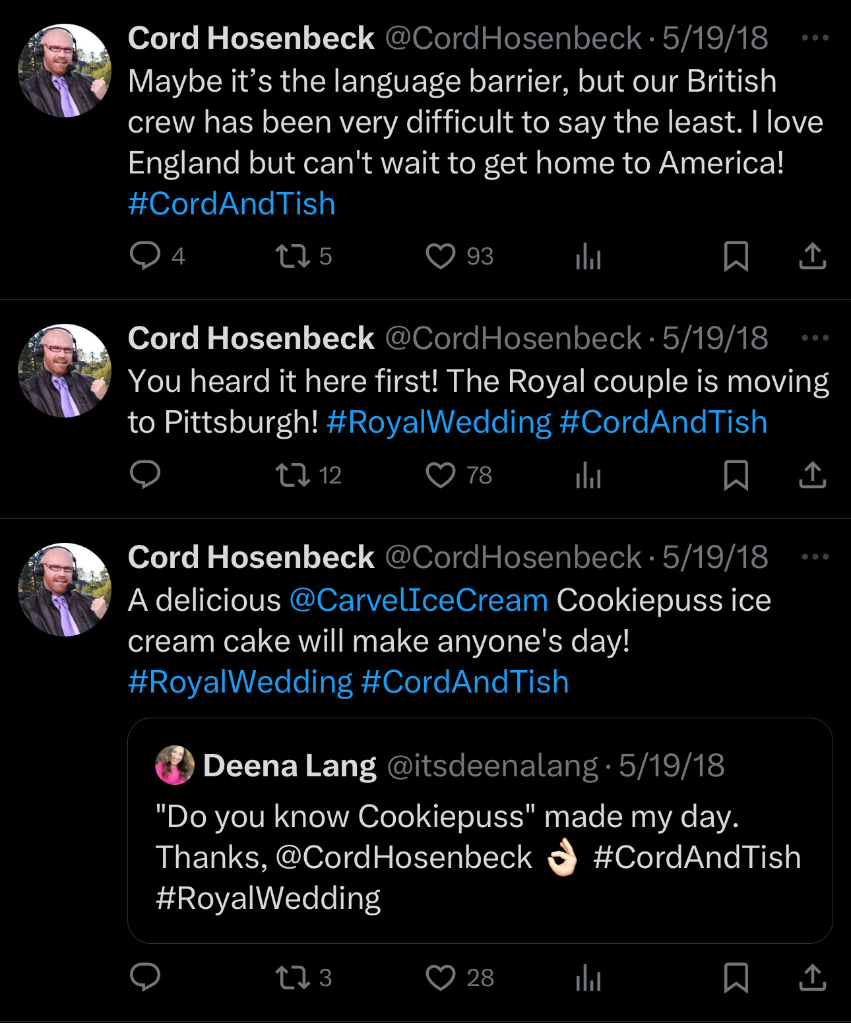Share the British crew tweet
The width and height of the screenshot is (851, 1023).
812,256
